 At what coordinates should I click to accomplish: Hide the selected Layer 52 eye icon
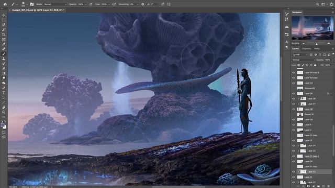coord(294,172)
